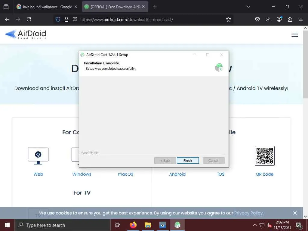308x231 pixels.
Task: Choose the Android download link
Action: click(177, 174)
